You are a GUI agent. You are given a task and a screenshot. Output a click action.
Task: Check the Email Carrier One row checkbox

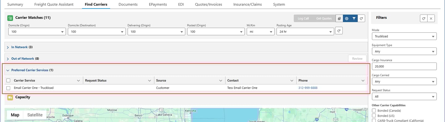[8, 88]
